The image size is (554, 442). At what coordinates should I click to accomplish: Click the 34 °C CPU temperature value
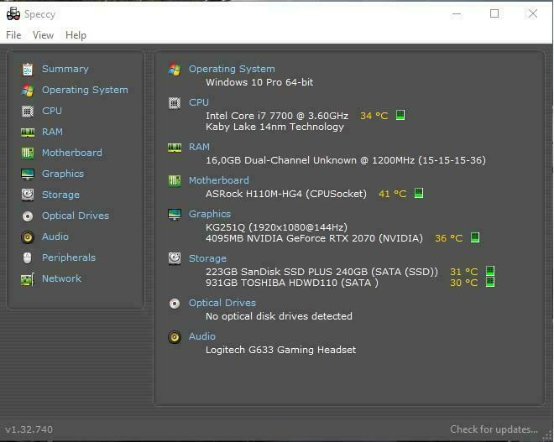374,116
